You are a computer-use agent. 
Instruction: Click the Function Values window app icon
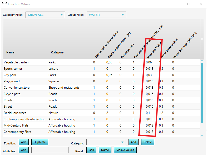pyautogui.click(x=4, y=4)
